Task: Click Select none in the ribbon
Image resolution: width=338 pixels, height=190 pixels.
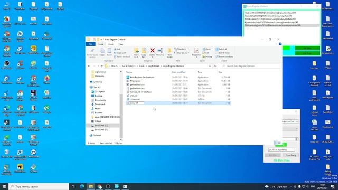Action: pyautogui.click(x=222, y=53)
